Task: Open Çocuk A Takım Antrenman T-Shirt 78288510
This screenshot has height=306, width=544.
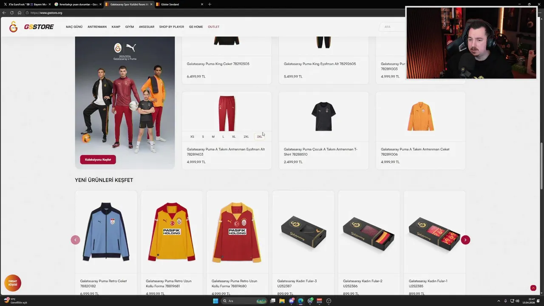Action: 320,152
